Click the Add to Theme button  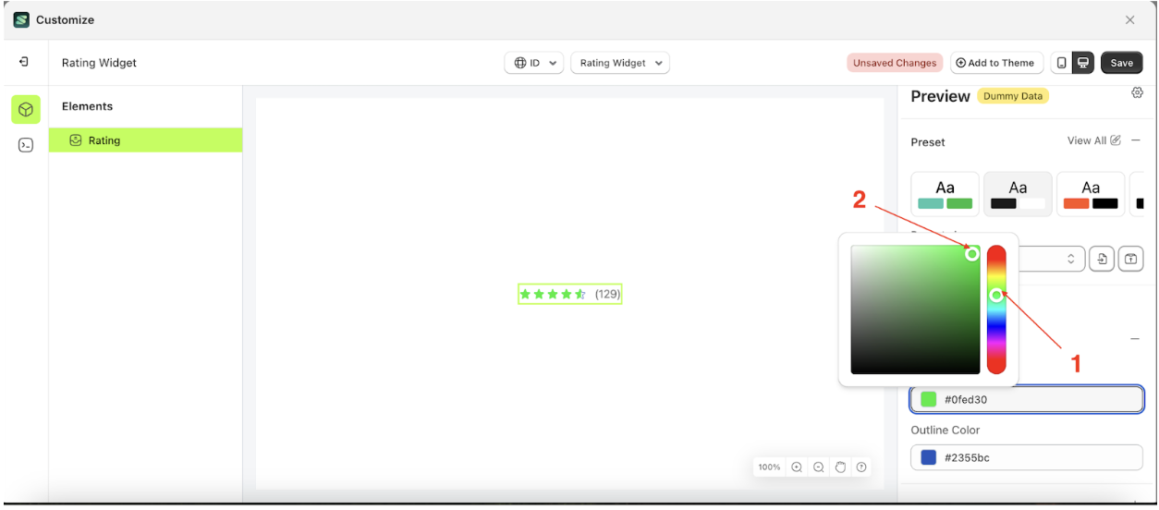click(996, 63)
